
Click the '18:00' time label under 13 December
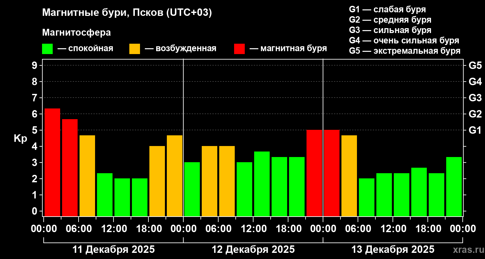pyautogui.click(x=428, y=229)
